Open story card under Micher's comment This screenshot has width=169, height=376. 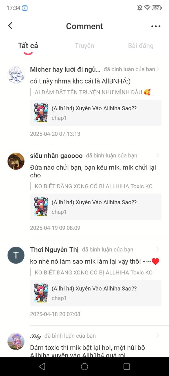click(96, 113)
